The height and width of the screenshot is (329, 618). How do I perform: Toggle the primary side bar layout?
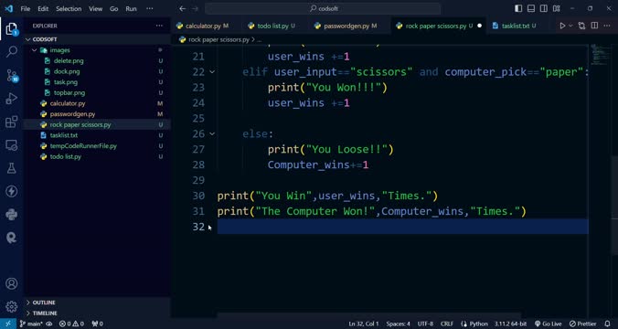tap(518, 8)
